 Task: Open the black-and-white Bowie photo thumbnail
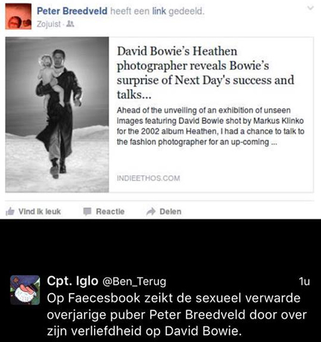pos(57,115)
